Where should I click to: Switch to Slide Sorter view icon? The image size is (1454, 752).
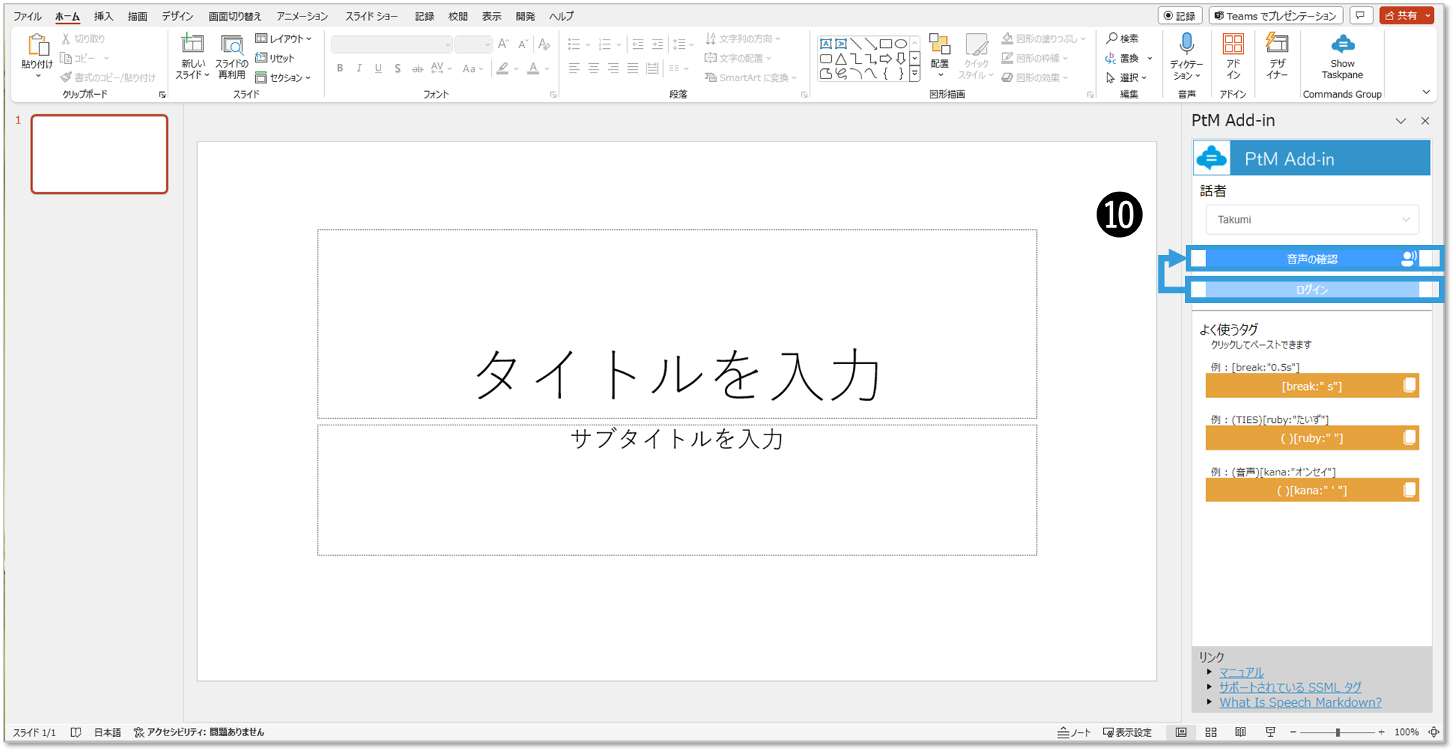click(1211, 732)
